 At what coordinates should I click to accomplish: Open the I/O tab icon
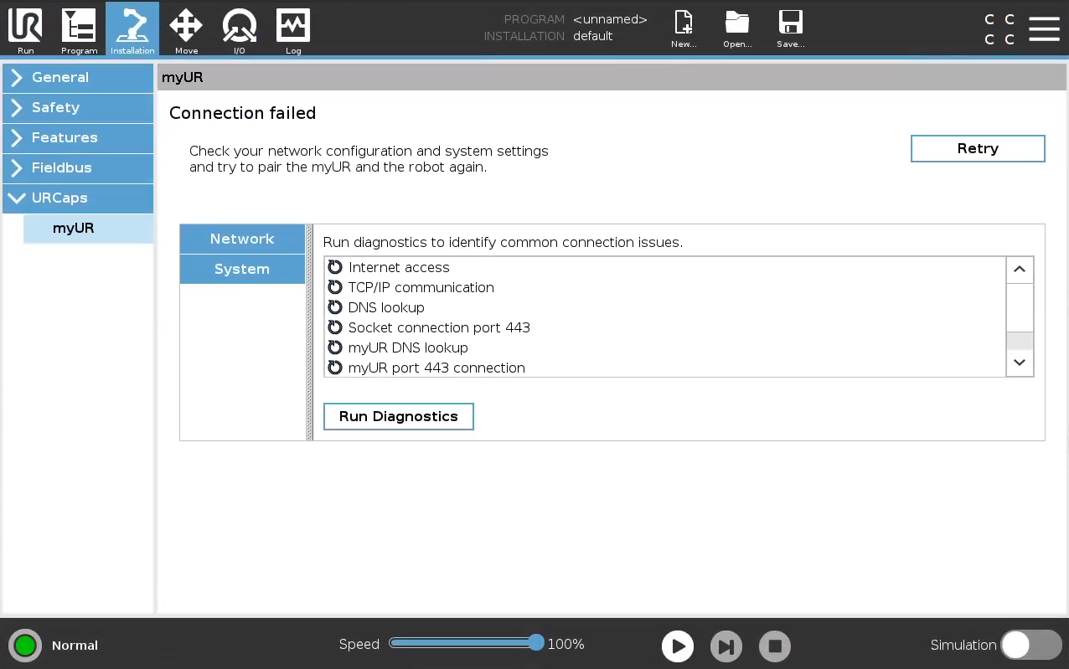[x=240, y=30]
